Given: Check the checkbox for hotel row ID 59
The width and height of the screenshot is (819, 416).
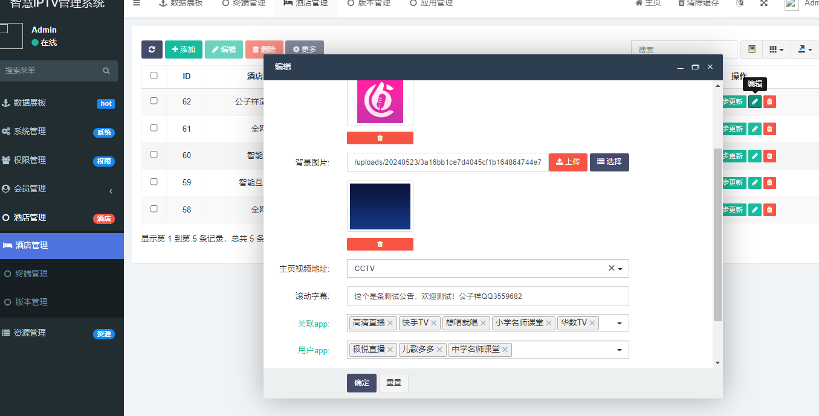Looking at the screenshot, I should (154, 182).
